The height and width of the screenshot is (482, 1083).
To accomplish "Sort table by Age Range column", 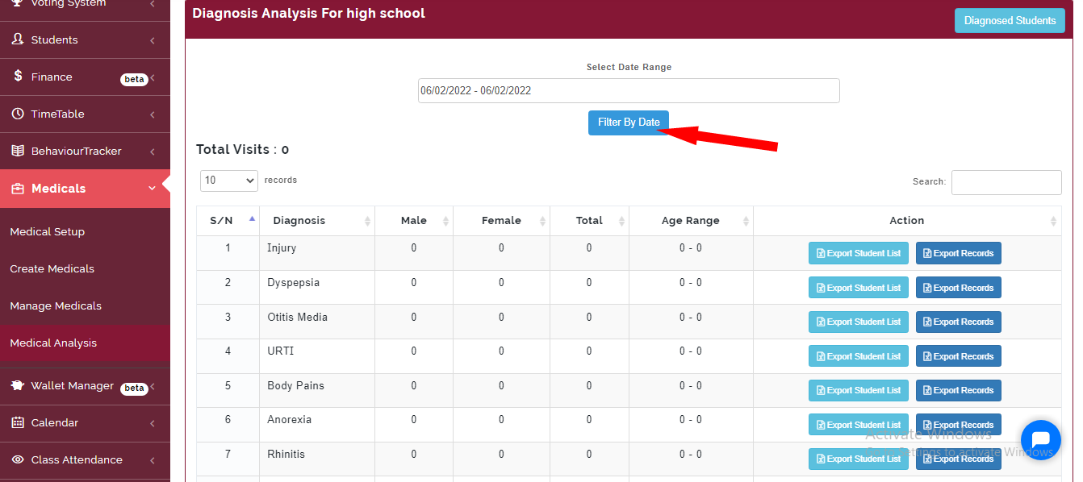I will point(691,221).
